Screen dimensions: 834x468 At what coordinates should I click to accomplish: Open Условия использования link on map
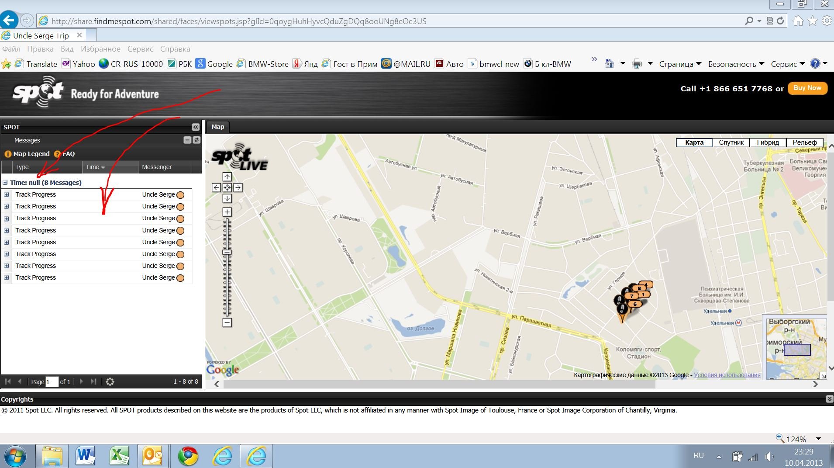727,375
